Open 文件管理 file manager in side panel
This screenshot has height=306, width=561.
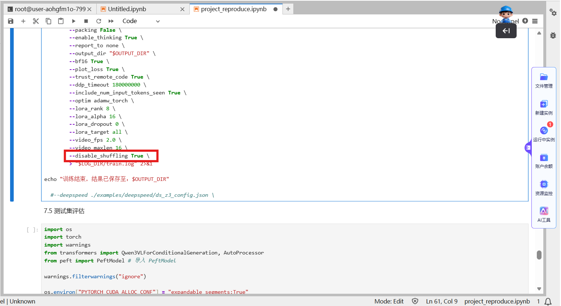coord(544,80)
